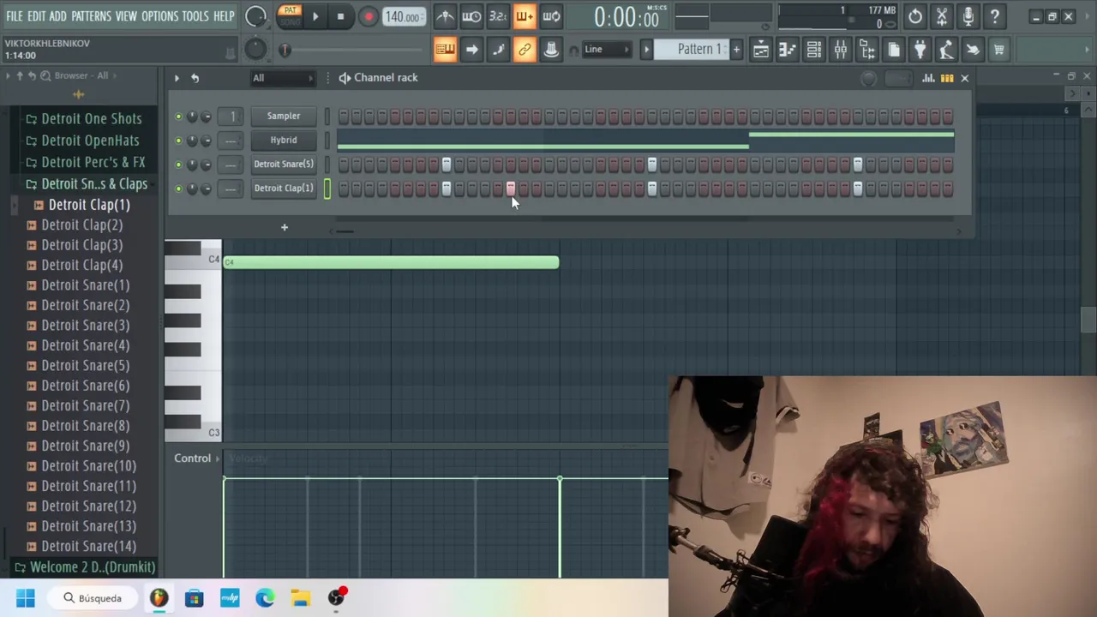
Task: Click the 140.000 tempo display
Action: [x=402, y=16]
